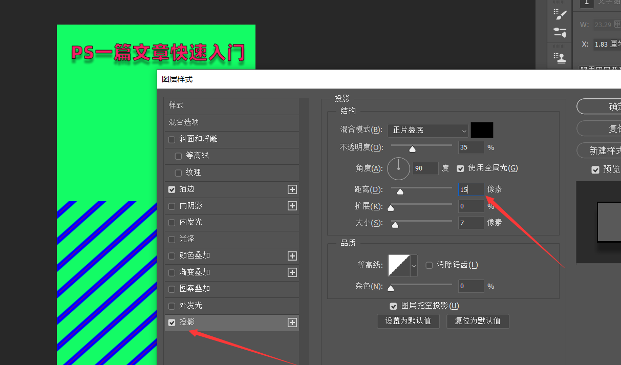Screen dimensions: 621x365
Task: Select 混合选项 in the style list
Action: 231,122
